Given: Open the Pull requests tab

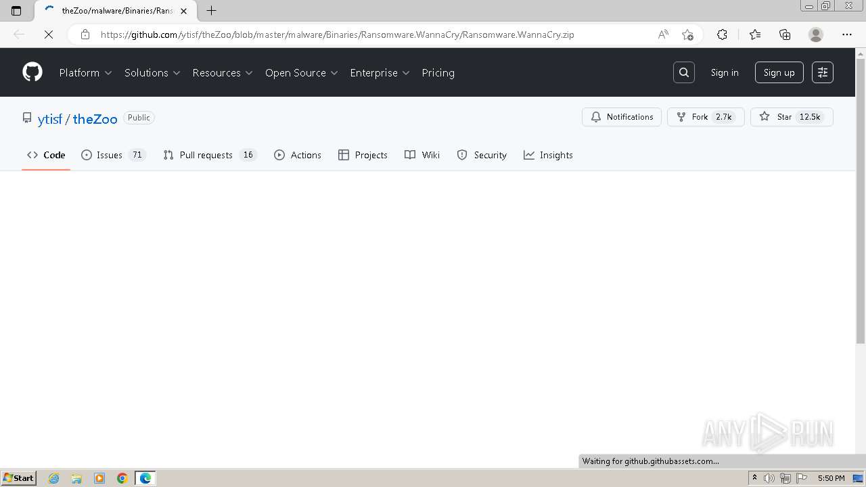Looking at the screenshot, I should (x=210, y=155).
